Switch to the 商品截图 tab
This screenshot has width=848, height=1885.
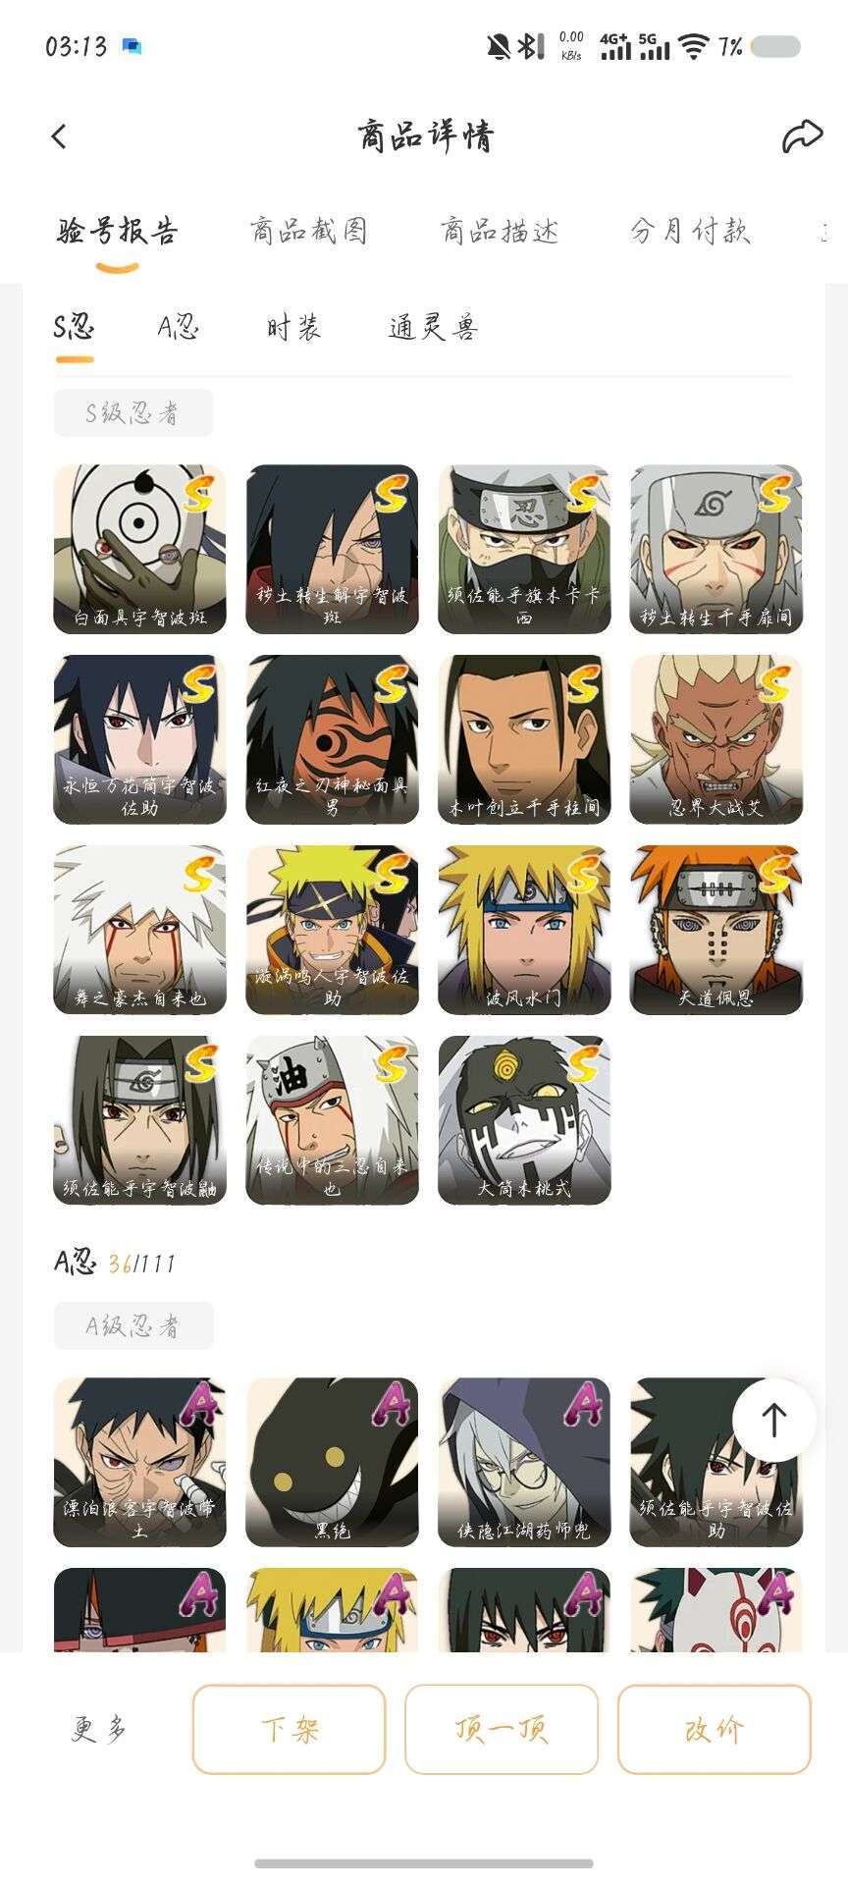point(308,232)
